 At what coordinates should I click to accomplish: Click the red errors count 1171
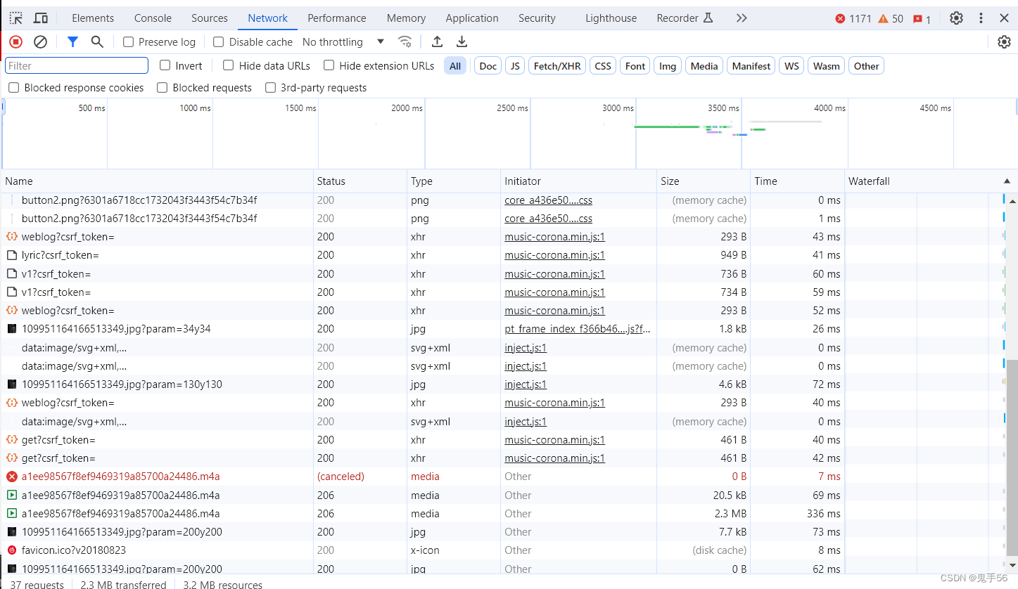pyautogui.click(x=853, y=19)
